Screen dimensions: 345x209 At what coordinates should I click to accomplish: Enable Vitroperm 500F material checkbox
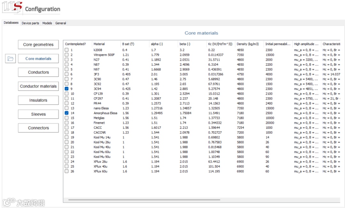point(67,55)
